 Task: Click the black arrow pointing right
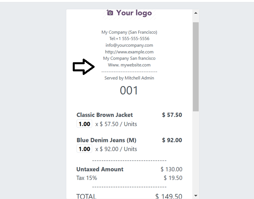tap(83, 67)
